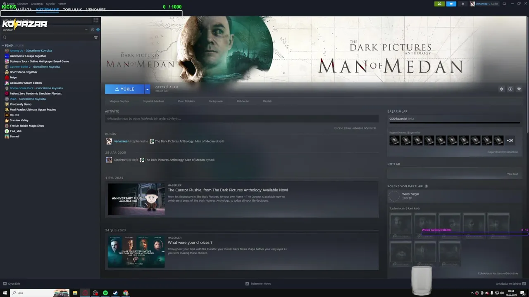
Task: Open Destek link
Action: click(267, 101)
